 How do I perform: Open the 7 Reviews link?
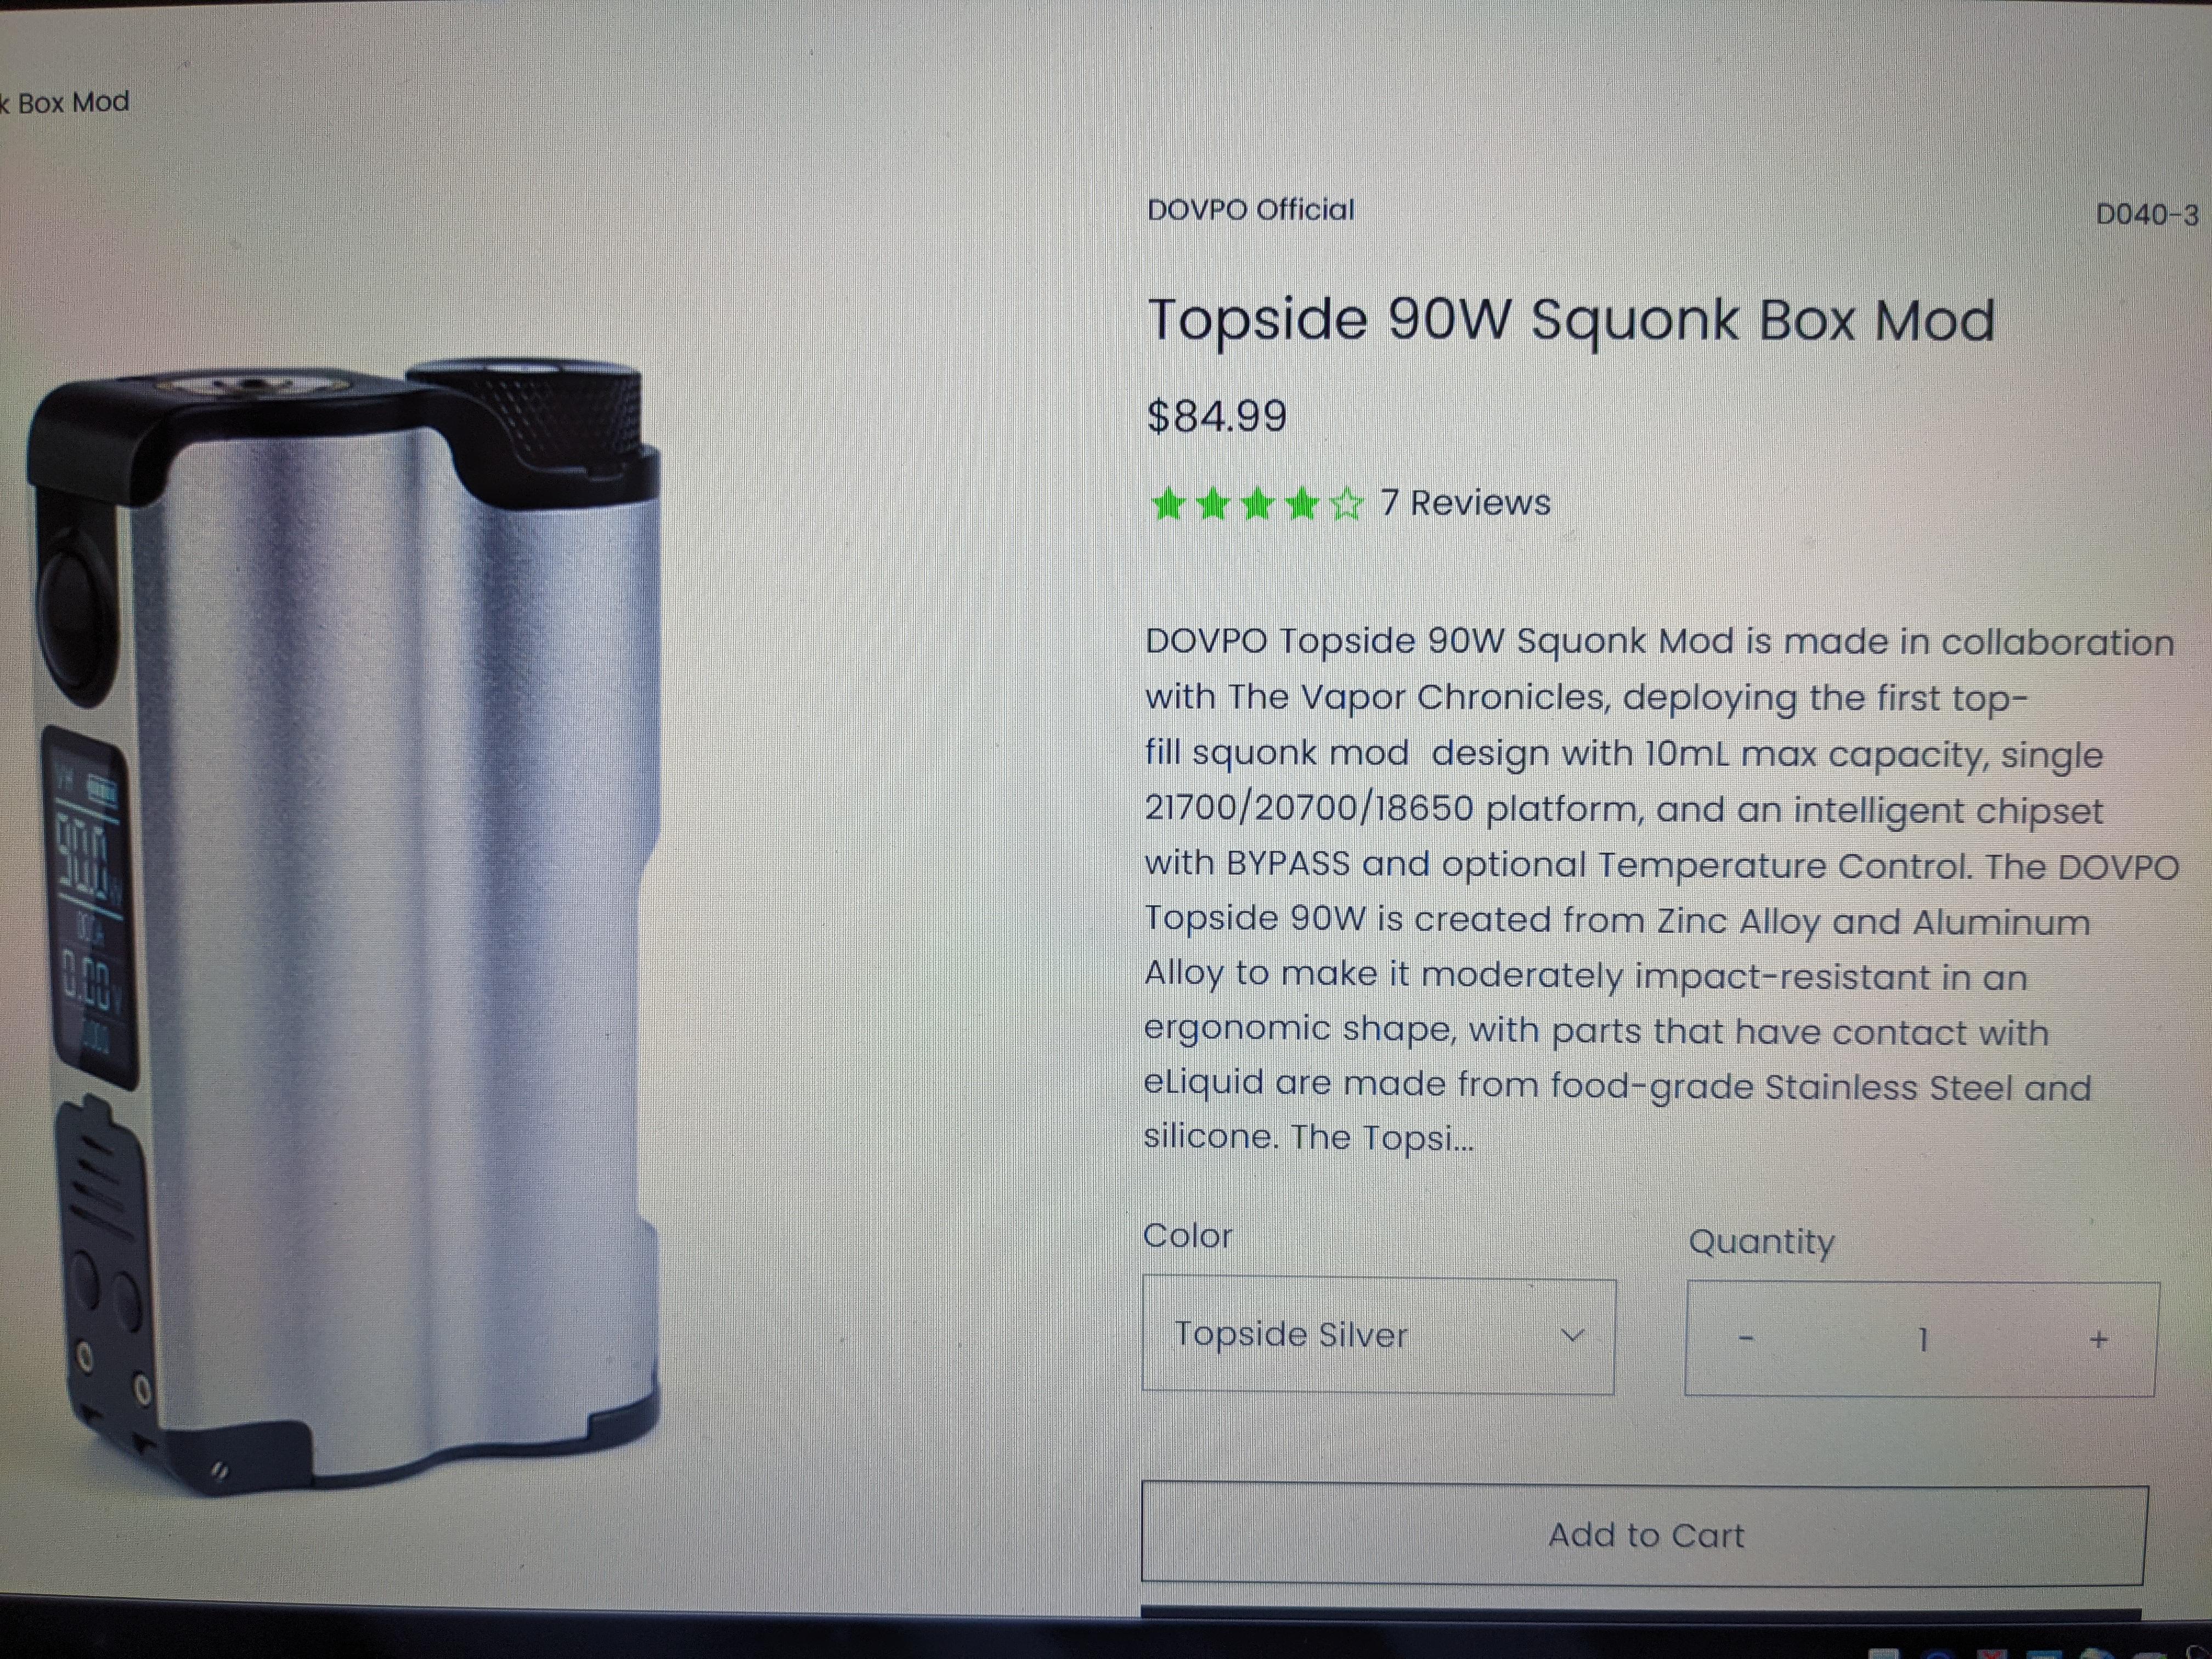1465,503
